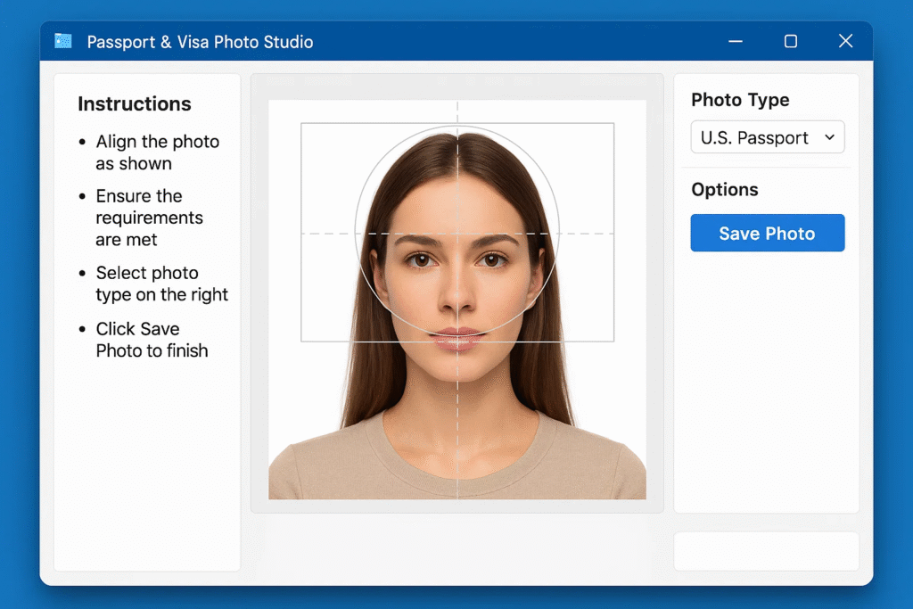Click the "Align the photo as shown" instruction
The image size is (913, 609).
(x=157, y=152)
